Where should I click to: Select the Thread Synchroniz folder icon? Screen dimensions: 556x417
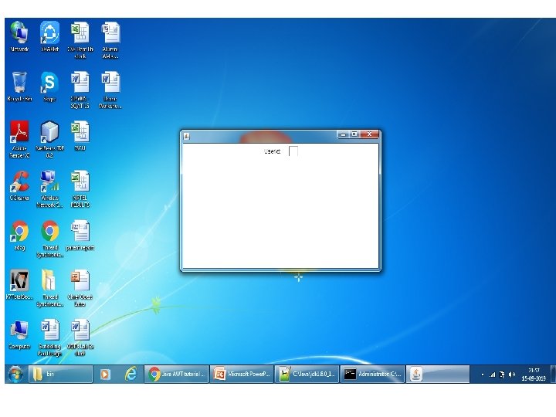tap(49, 287)
